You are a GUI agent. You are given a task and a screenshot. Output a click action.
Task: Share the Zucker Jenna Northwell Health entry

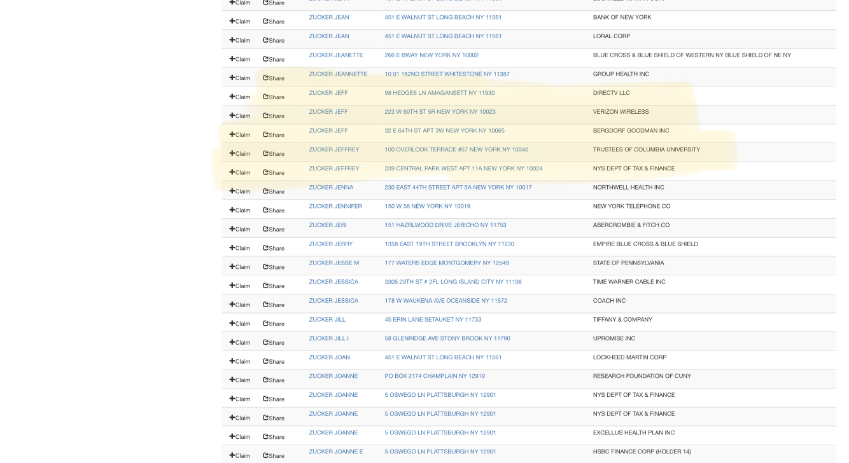[274, 191]
